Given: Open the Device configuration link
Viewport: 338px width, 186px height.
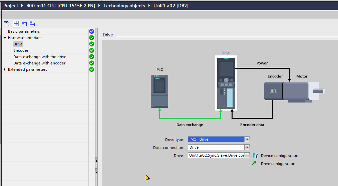Looking at the screenshot, I should pos(280,156).
